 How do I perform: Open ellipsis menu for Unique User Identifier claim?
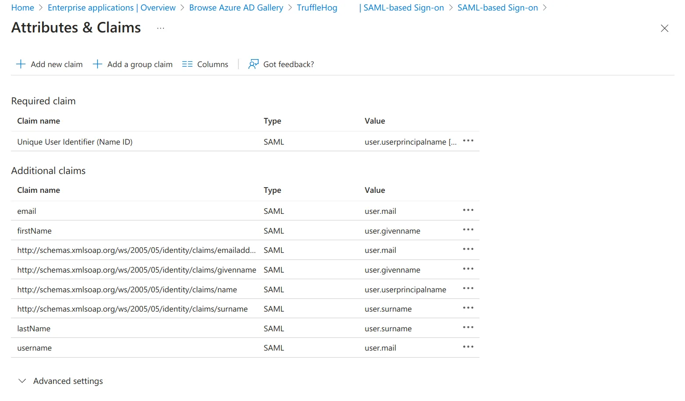click(x=468, y=141)
